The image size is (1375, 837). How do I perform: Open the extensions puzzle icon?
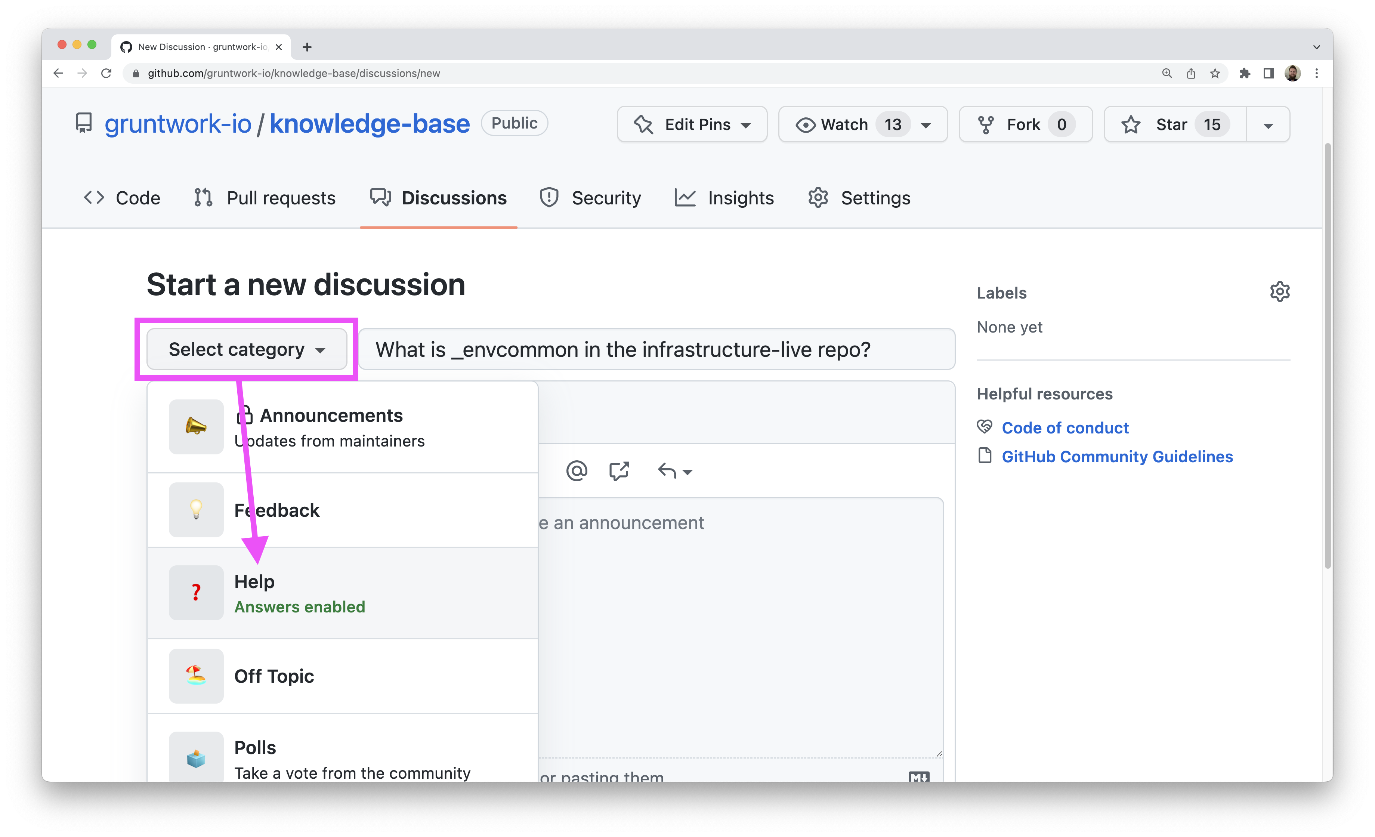pyautogui.click(x=1245, y=73)
